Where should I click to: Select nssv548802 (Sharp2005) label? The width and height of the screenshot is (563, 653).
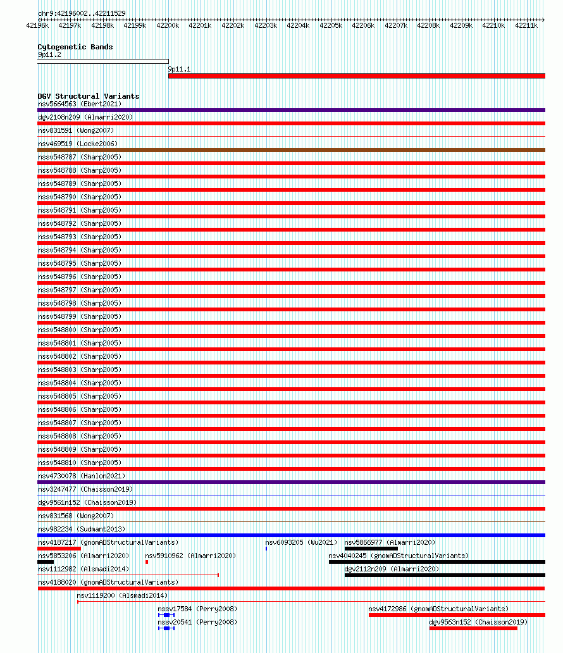[80, 358]
